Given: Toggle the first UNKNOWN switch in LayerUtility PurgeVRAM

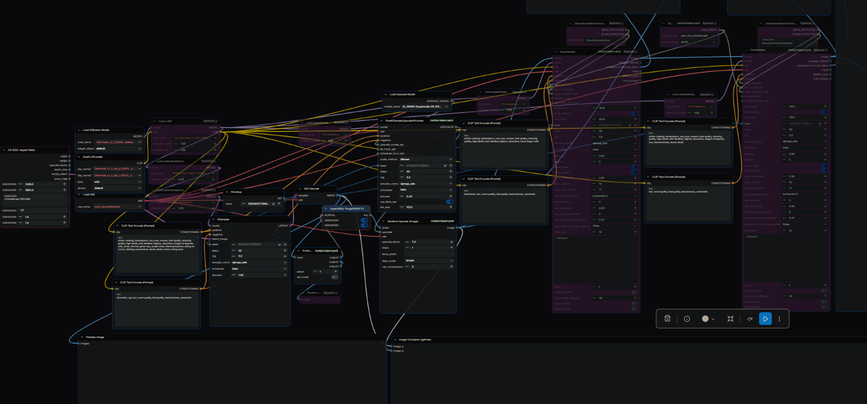Looking at the screenshot, I should point(364,220).
